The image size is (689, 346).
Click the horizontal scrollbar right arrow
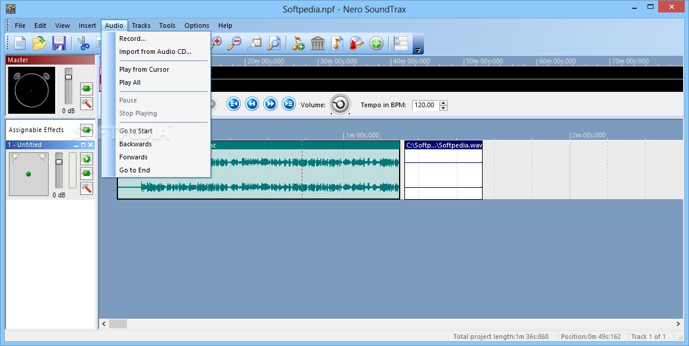(x=678, y=323)
